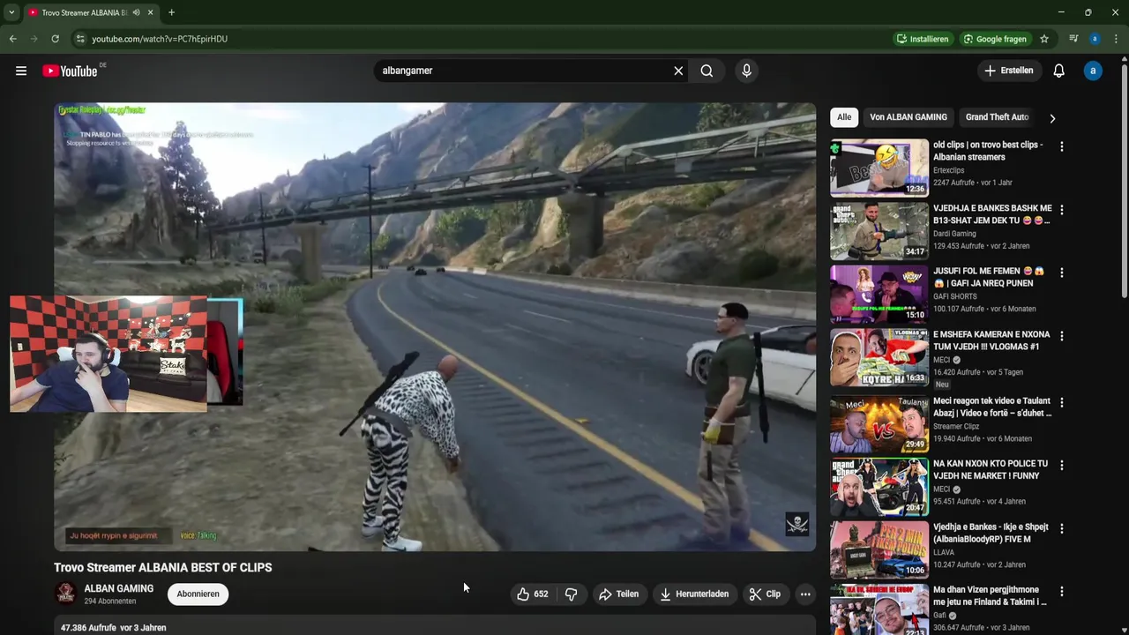Create a clip with the Clip button
This screenshot has width=1129, height=635.
pyautogui.click(x=765, y=594)
